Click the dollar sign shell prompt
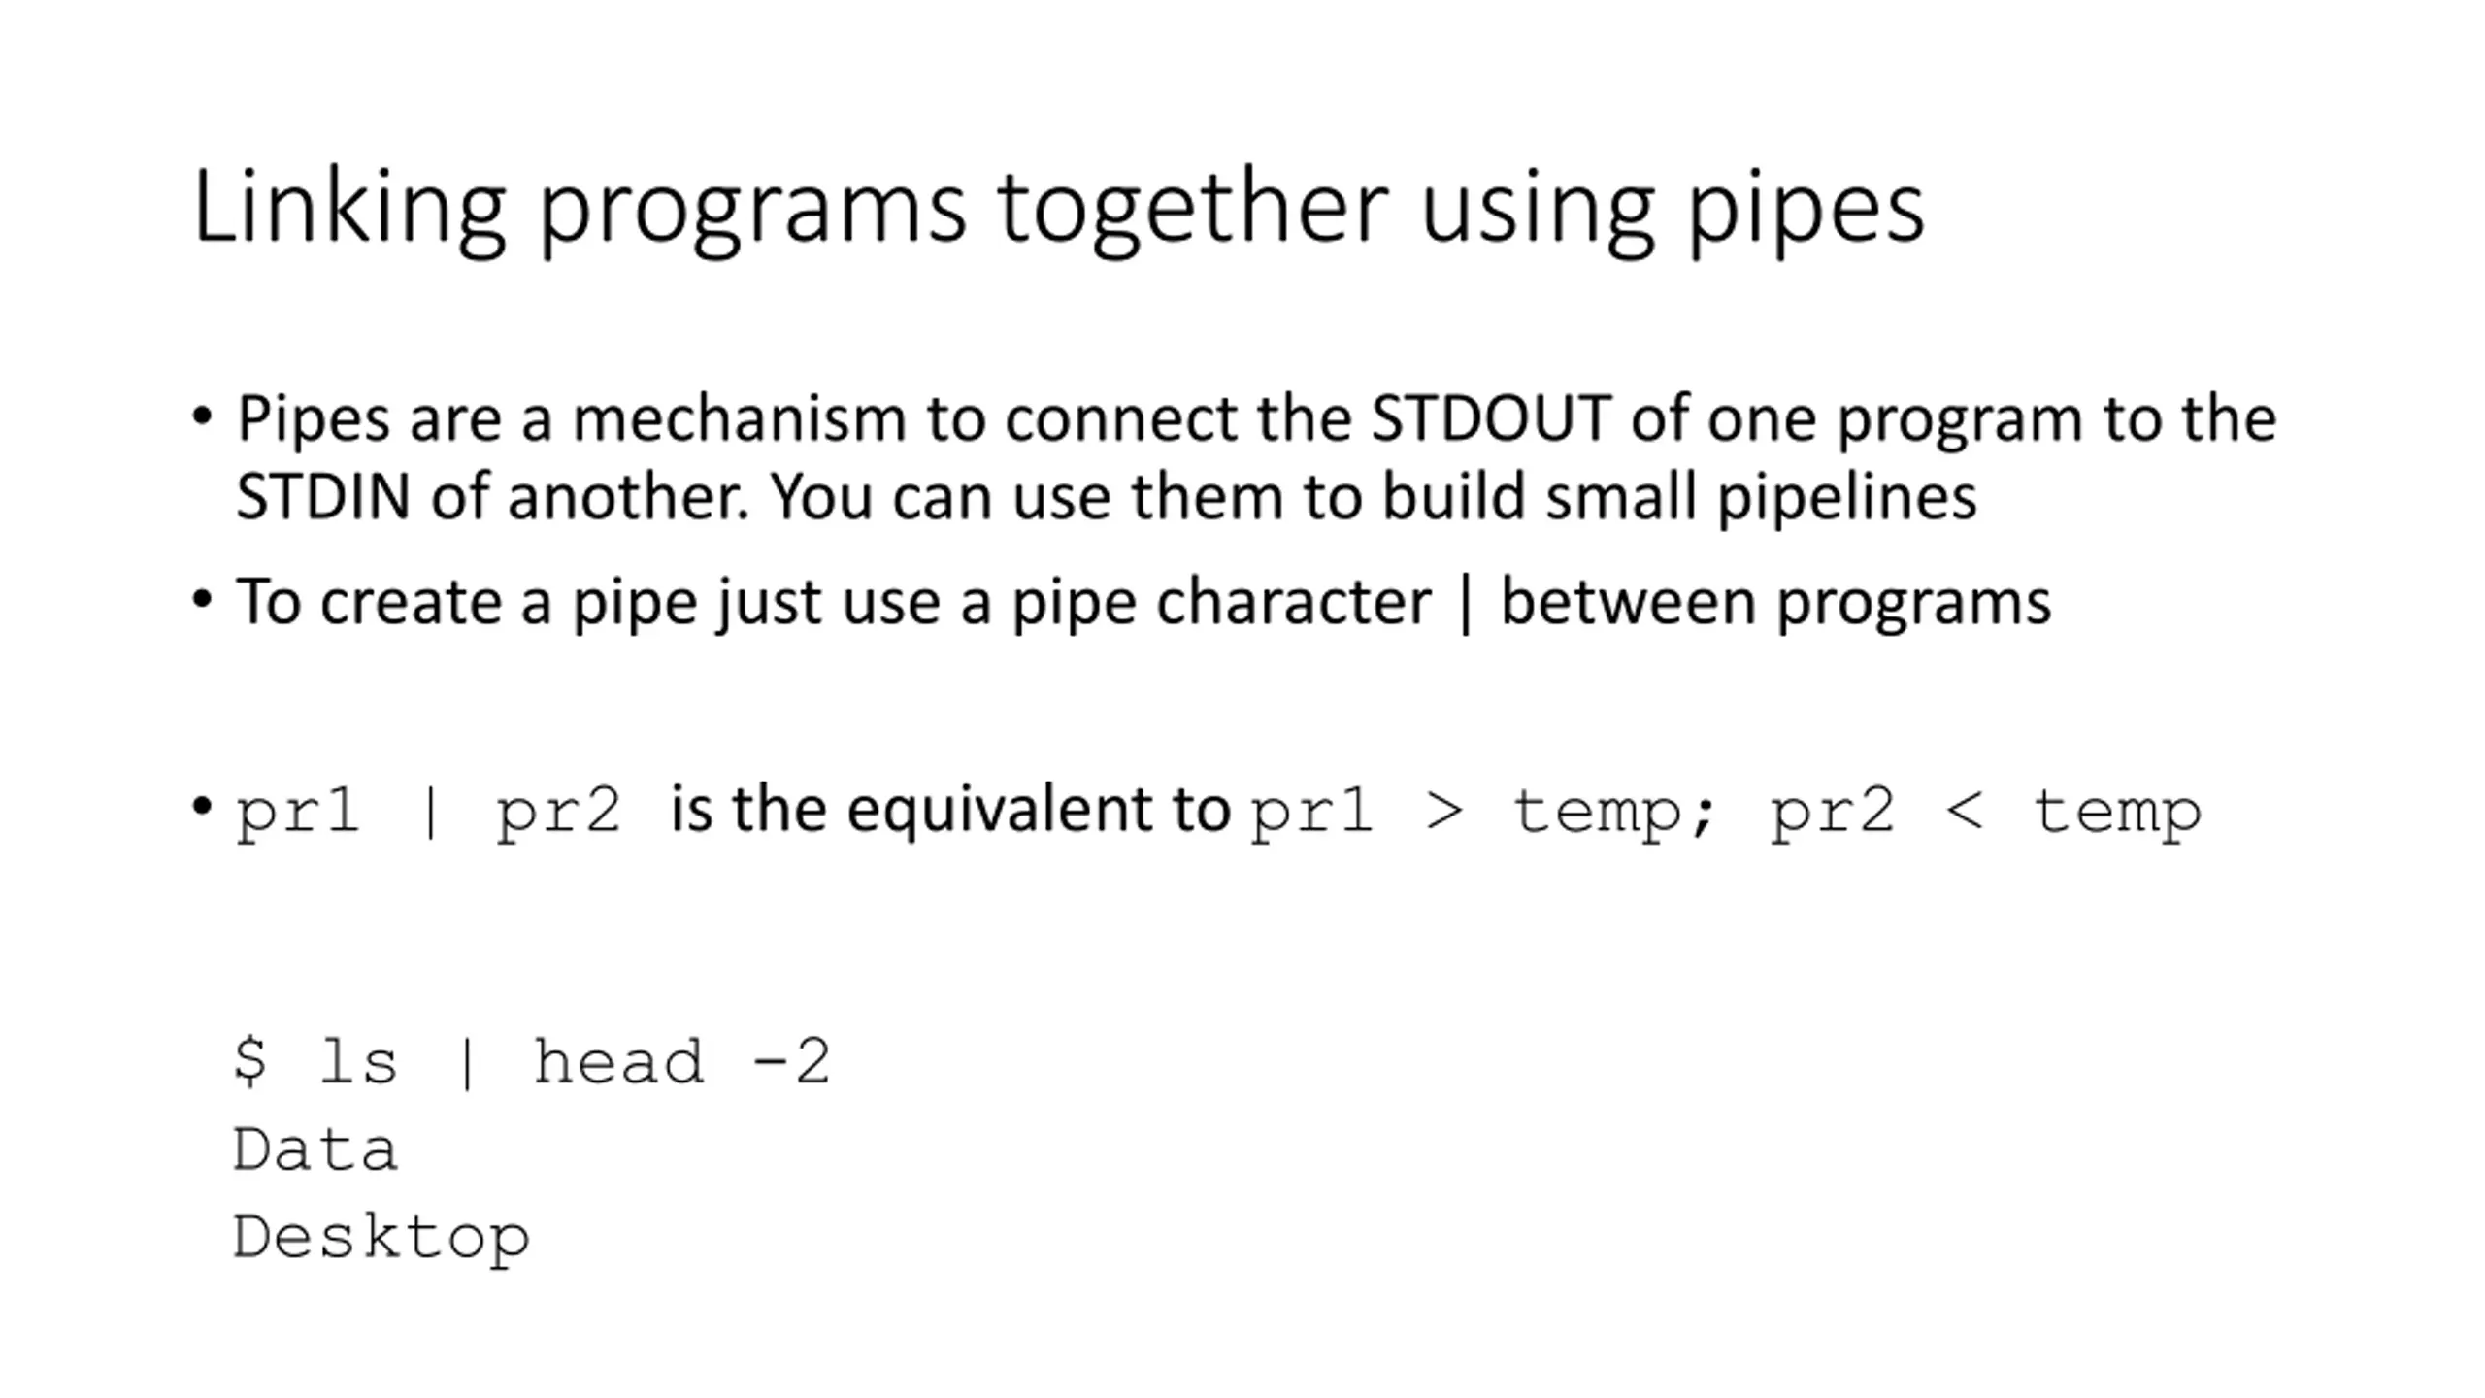Screen dimensions: 2485x1398 (250, 1060)
